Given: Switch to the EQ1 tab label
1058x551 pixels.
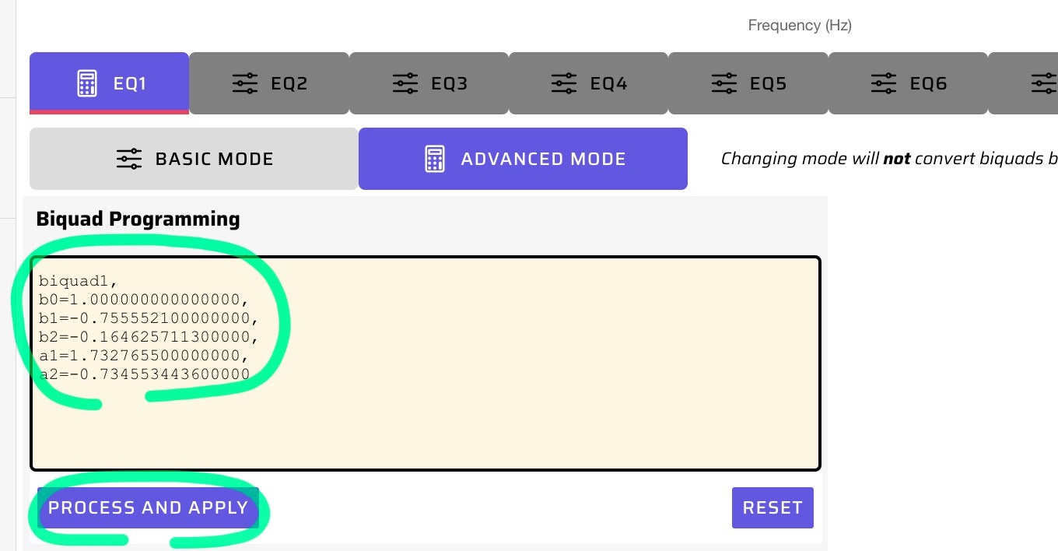Looking at the screenshot, I should click(x=130, y=83).
